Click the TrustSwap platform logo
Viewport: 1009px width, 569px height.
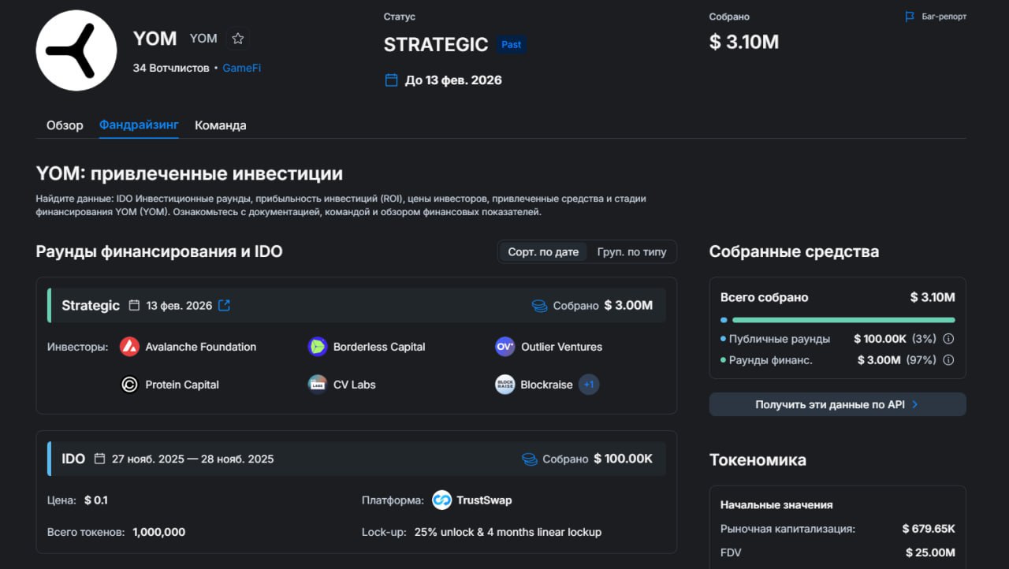[x=441, y=500]
